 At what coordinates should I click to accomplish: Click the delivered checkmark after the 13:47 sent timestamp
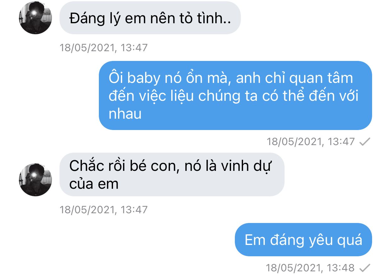(364, 142)
